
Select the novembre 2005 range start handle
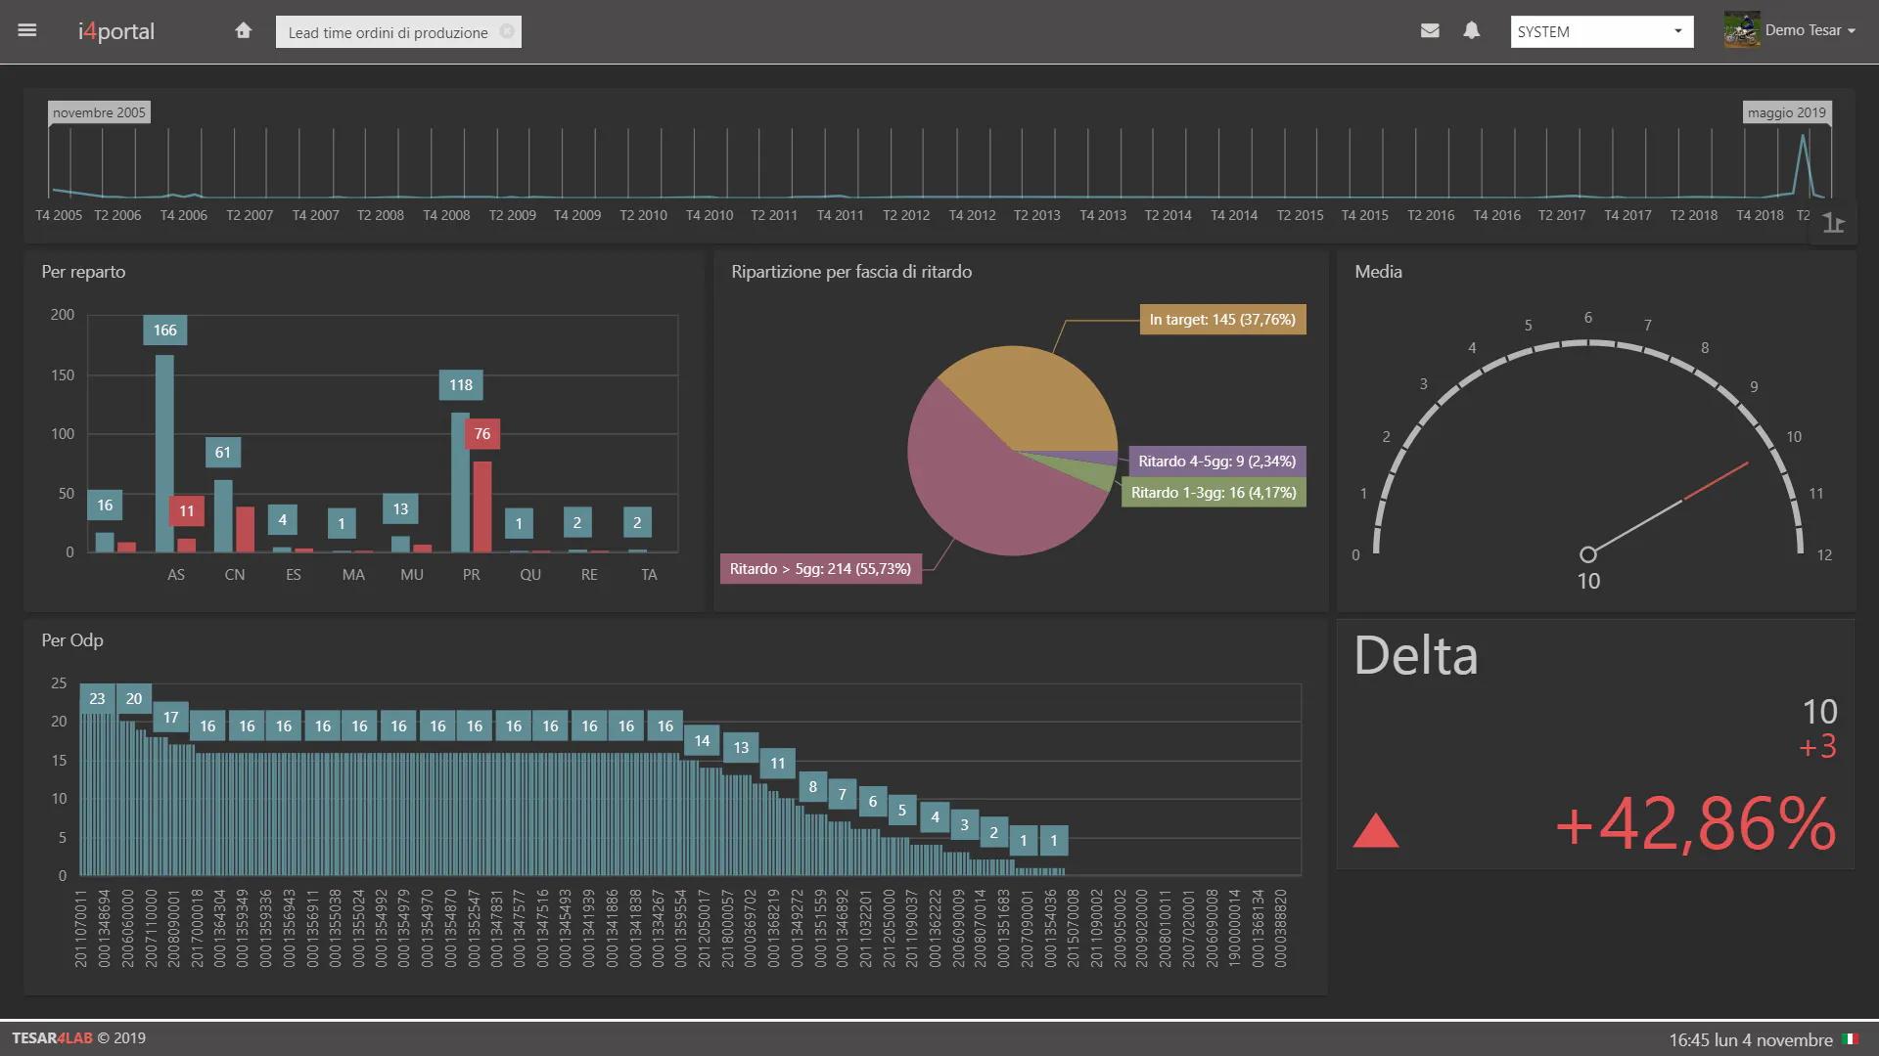99,112
